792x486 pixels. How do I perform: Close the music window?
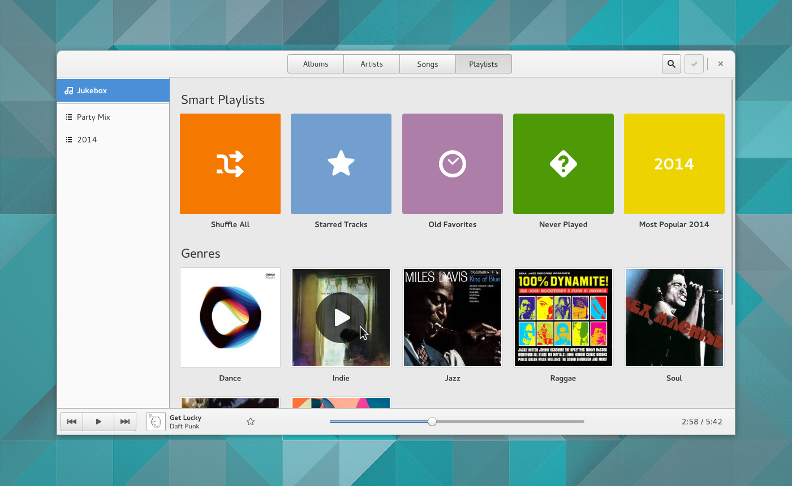point(721,64)
